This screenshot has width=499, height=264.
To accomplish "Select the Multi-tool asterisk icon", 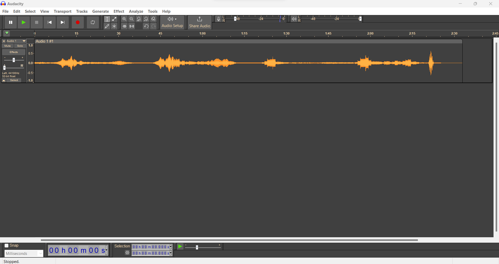I will point(114,26).
